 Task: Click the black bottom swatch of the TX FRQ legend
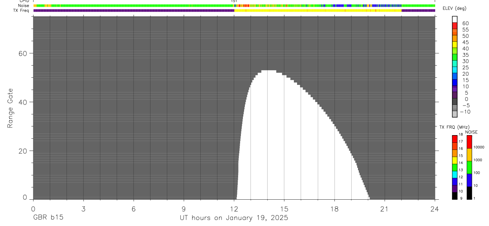point(454,196)
